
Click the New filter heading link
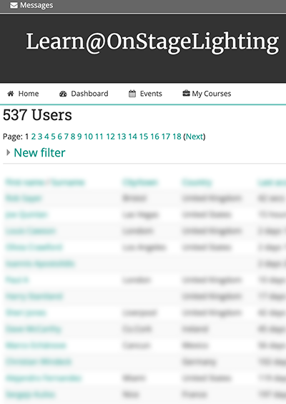click(39, 153)
